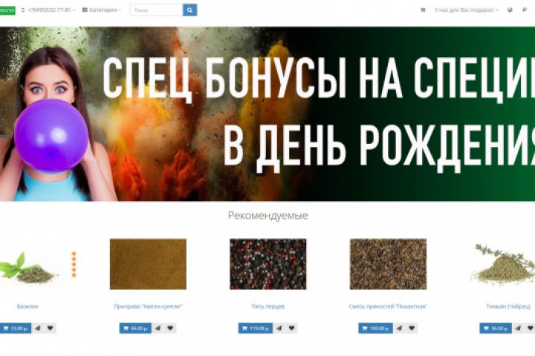Viewport: 535px width, 356px height.
Task: Expand the phone number dropdown
Action: coord(48,10)
